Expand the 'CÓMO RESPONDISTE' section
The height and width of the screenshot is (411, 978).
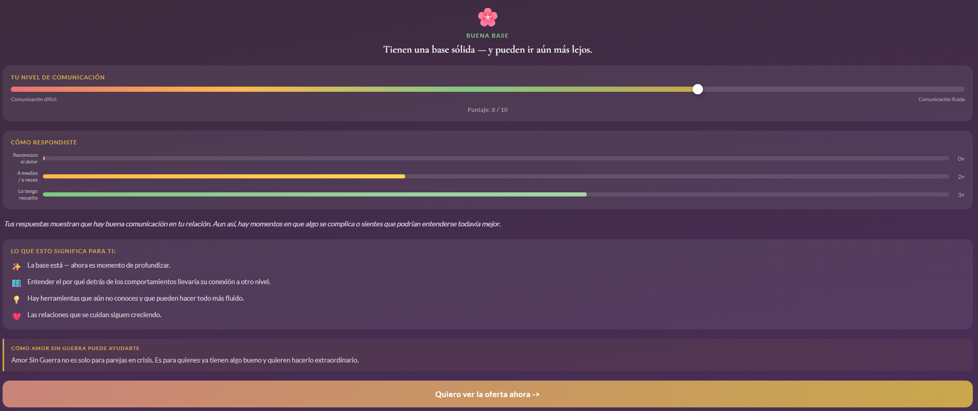[x=43, y=142]
